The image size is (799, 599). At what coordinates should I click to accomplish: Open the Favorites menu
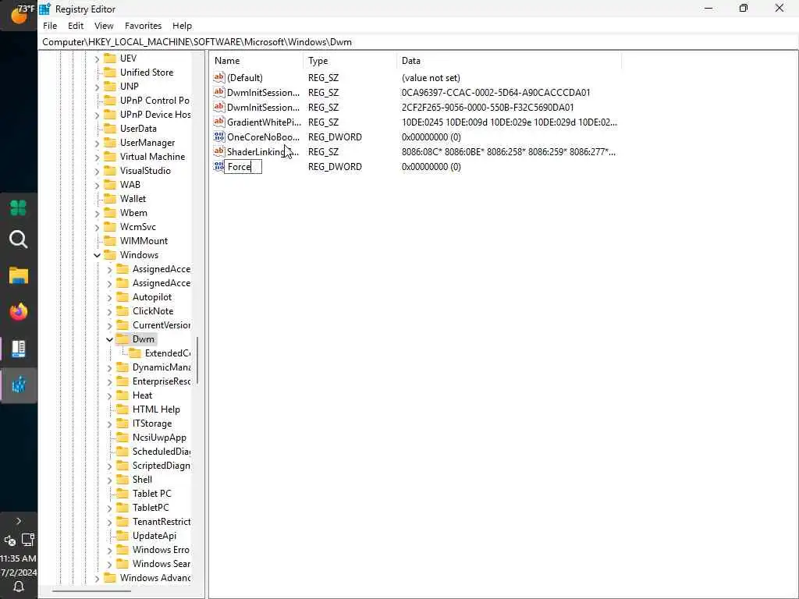pyautogui.click(x=144, y=26)
